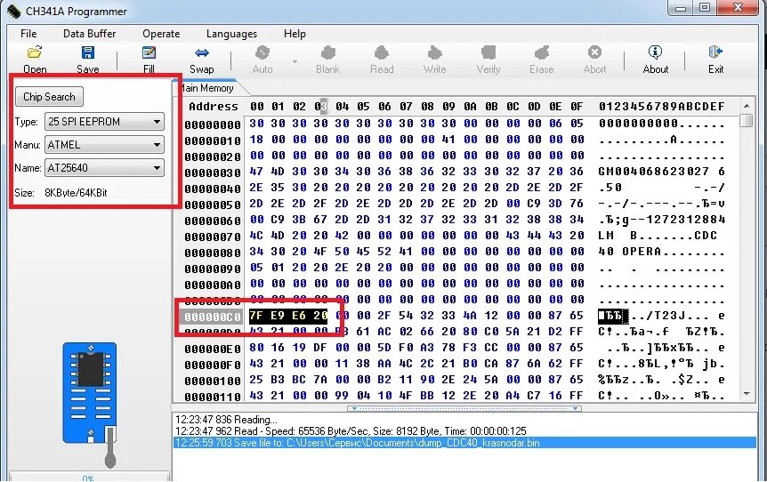Expand the Name dropdown showing AT25640
The image size is (767, 482).
pyautogui.click(x=104, y=168)
